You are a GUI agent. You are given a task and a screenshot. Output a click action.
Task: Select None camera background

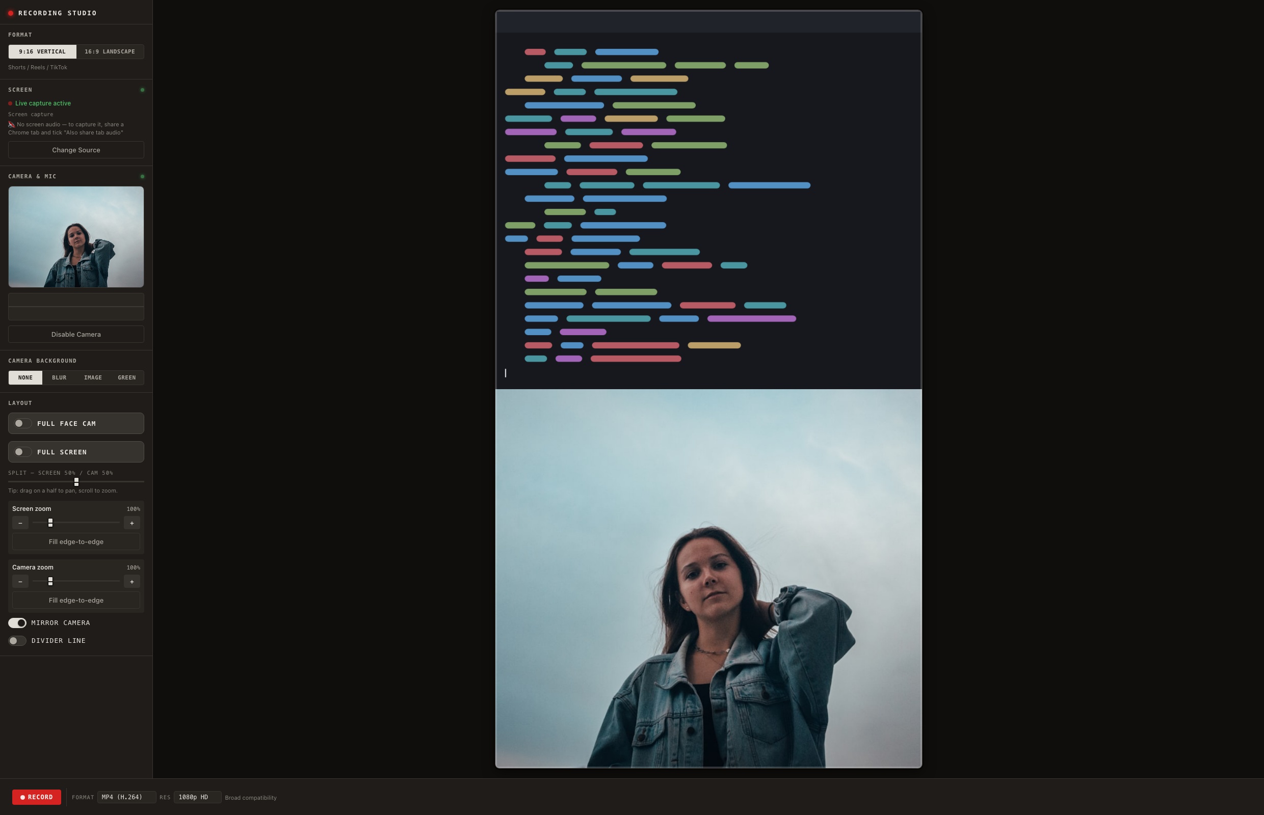[x=25, y=377]
